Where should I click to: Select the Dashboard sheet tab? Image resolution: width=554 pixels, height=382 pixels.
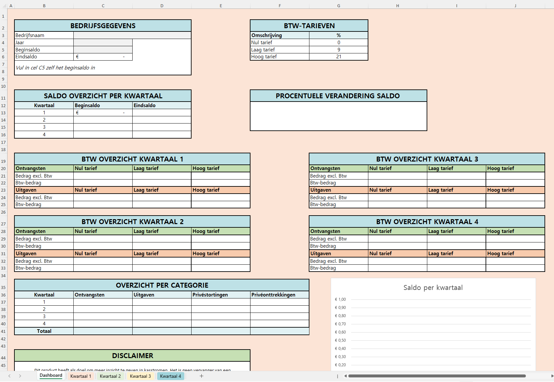click(51, 376)
